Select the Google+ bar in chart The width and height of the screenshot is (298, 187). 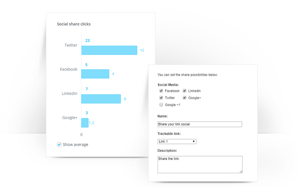[85, 123]
